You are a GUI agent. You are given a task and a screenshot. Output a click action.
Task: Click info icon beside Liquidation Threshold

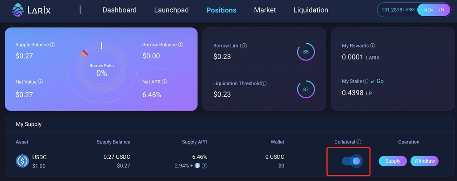(264, 83)
